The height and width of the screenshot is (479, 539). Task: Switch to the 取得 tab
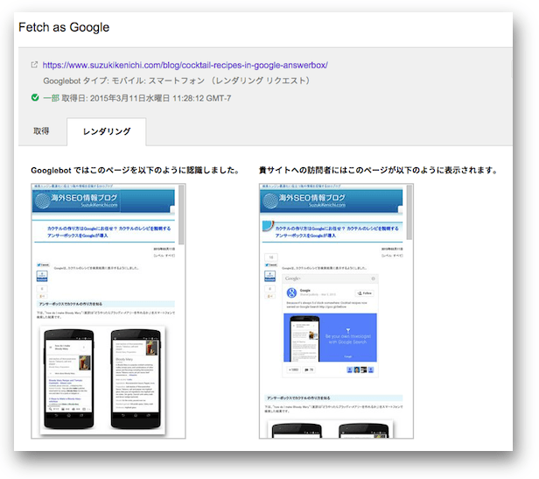pos(41,130)
